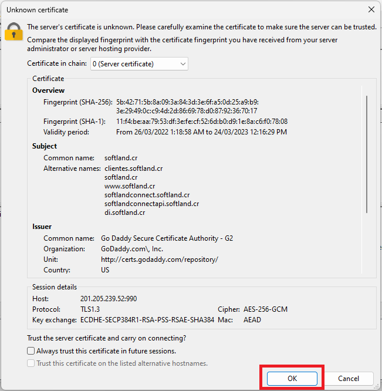Click alternative name di.softland.cr
The width and height of the screenshot is (382, 391).
[124, 213]
